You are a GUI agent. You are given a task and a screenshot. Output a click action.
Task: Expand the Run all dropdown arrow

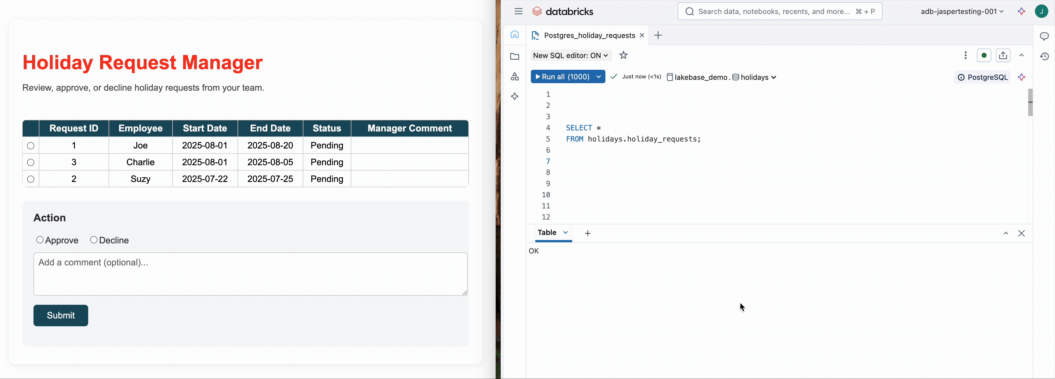599,77
